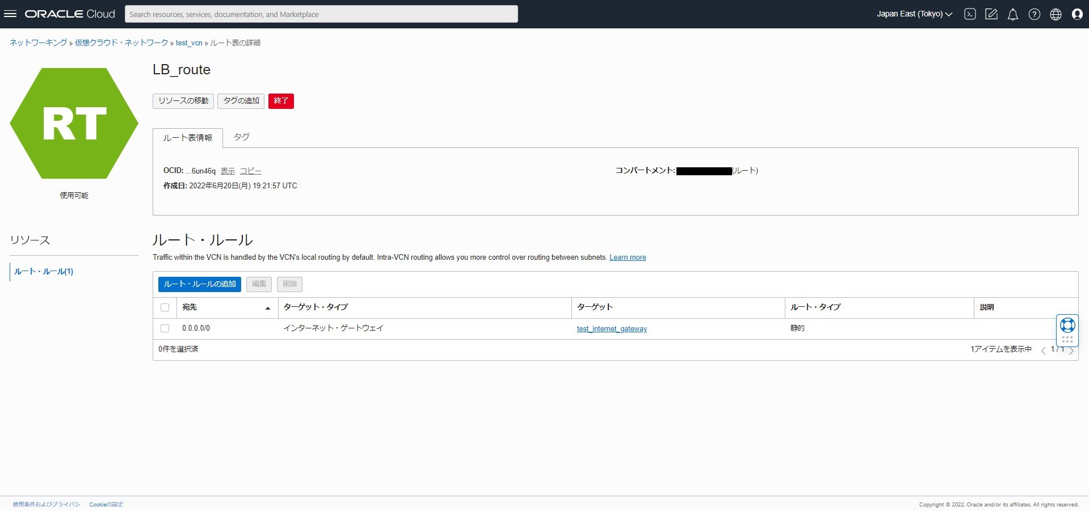View notifications via the bell icon
The image size is (1089, 511).
[1012, 14]
